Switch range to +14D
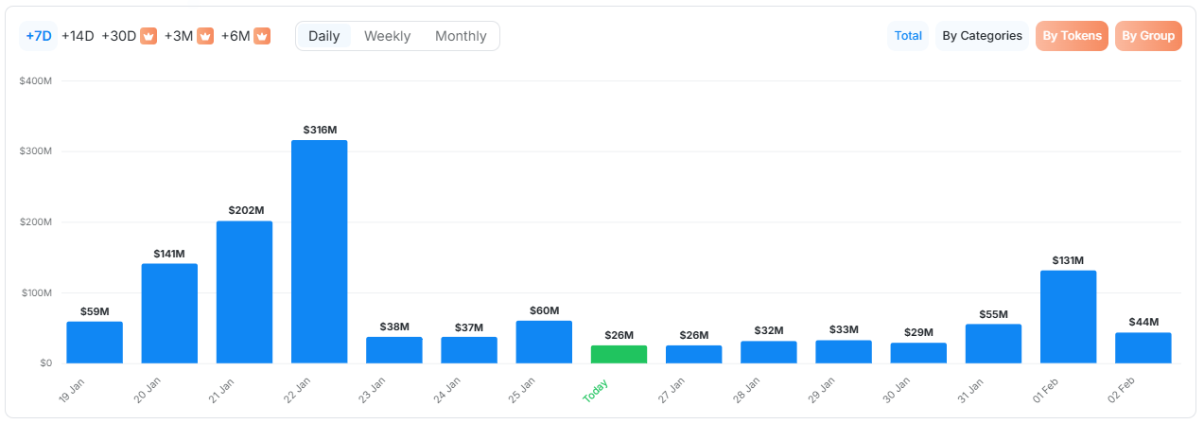The height and width of the screenshot is (424, 1204). (x=78, y=36)
